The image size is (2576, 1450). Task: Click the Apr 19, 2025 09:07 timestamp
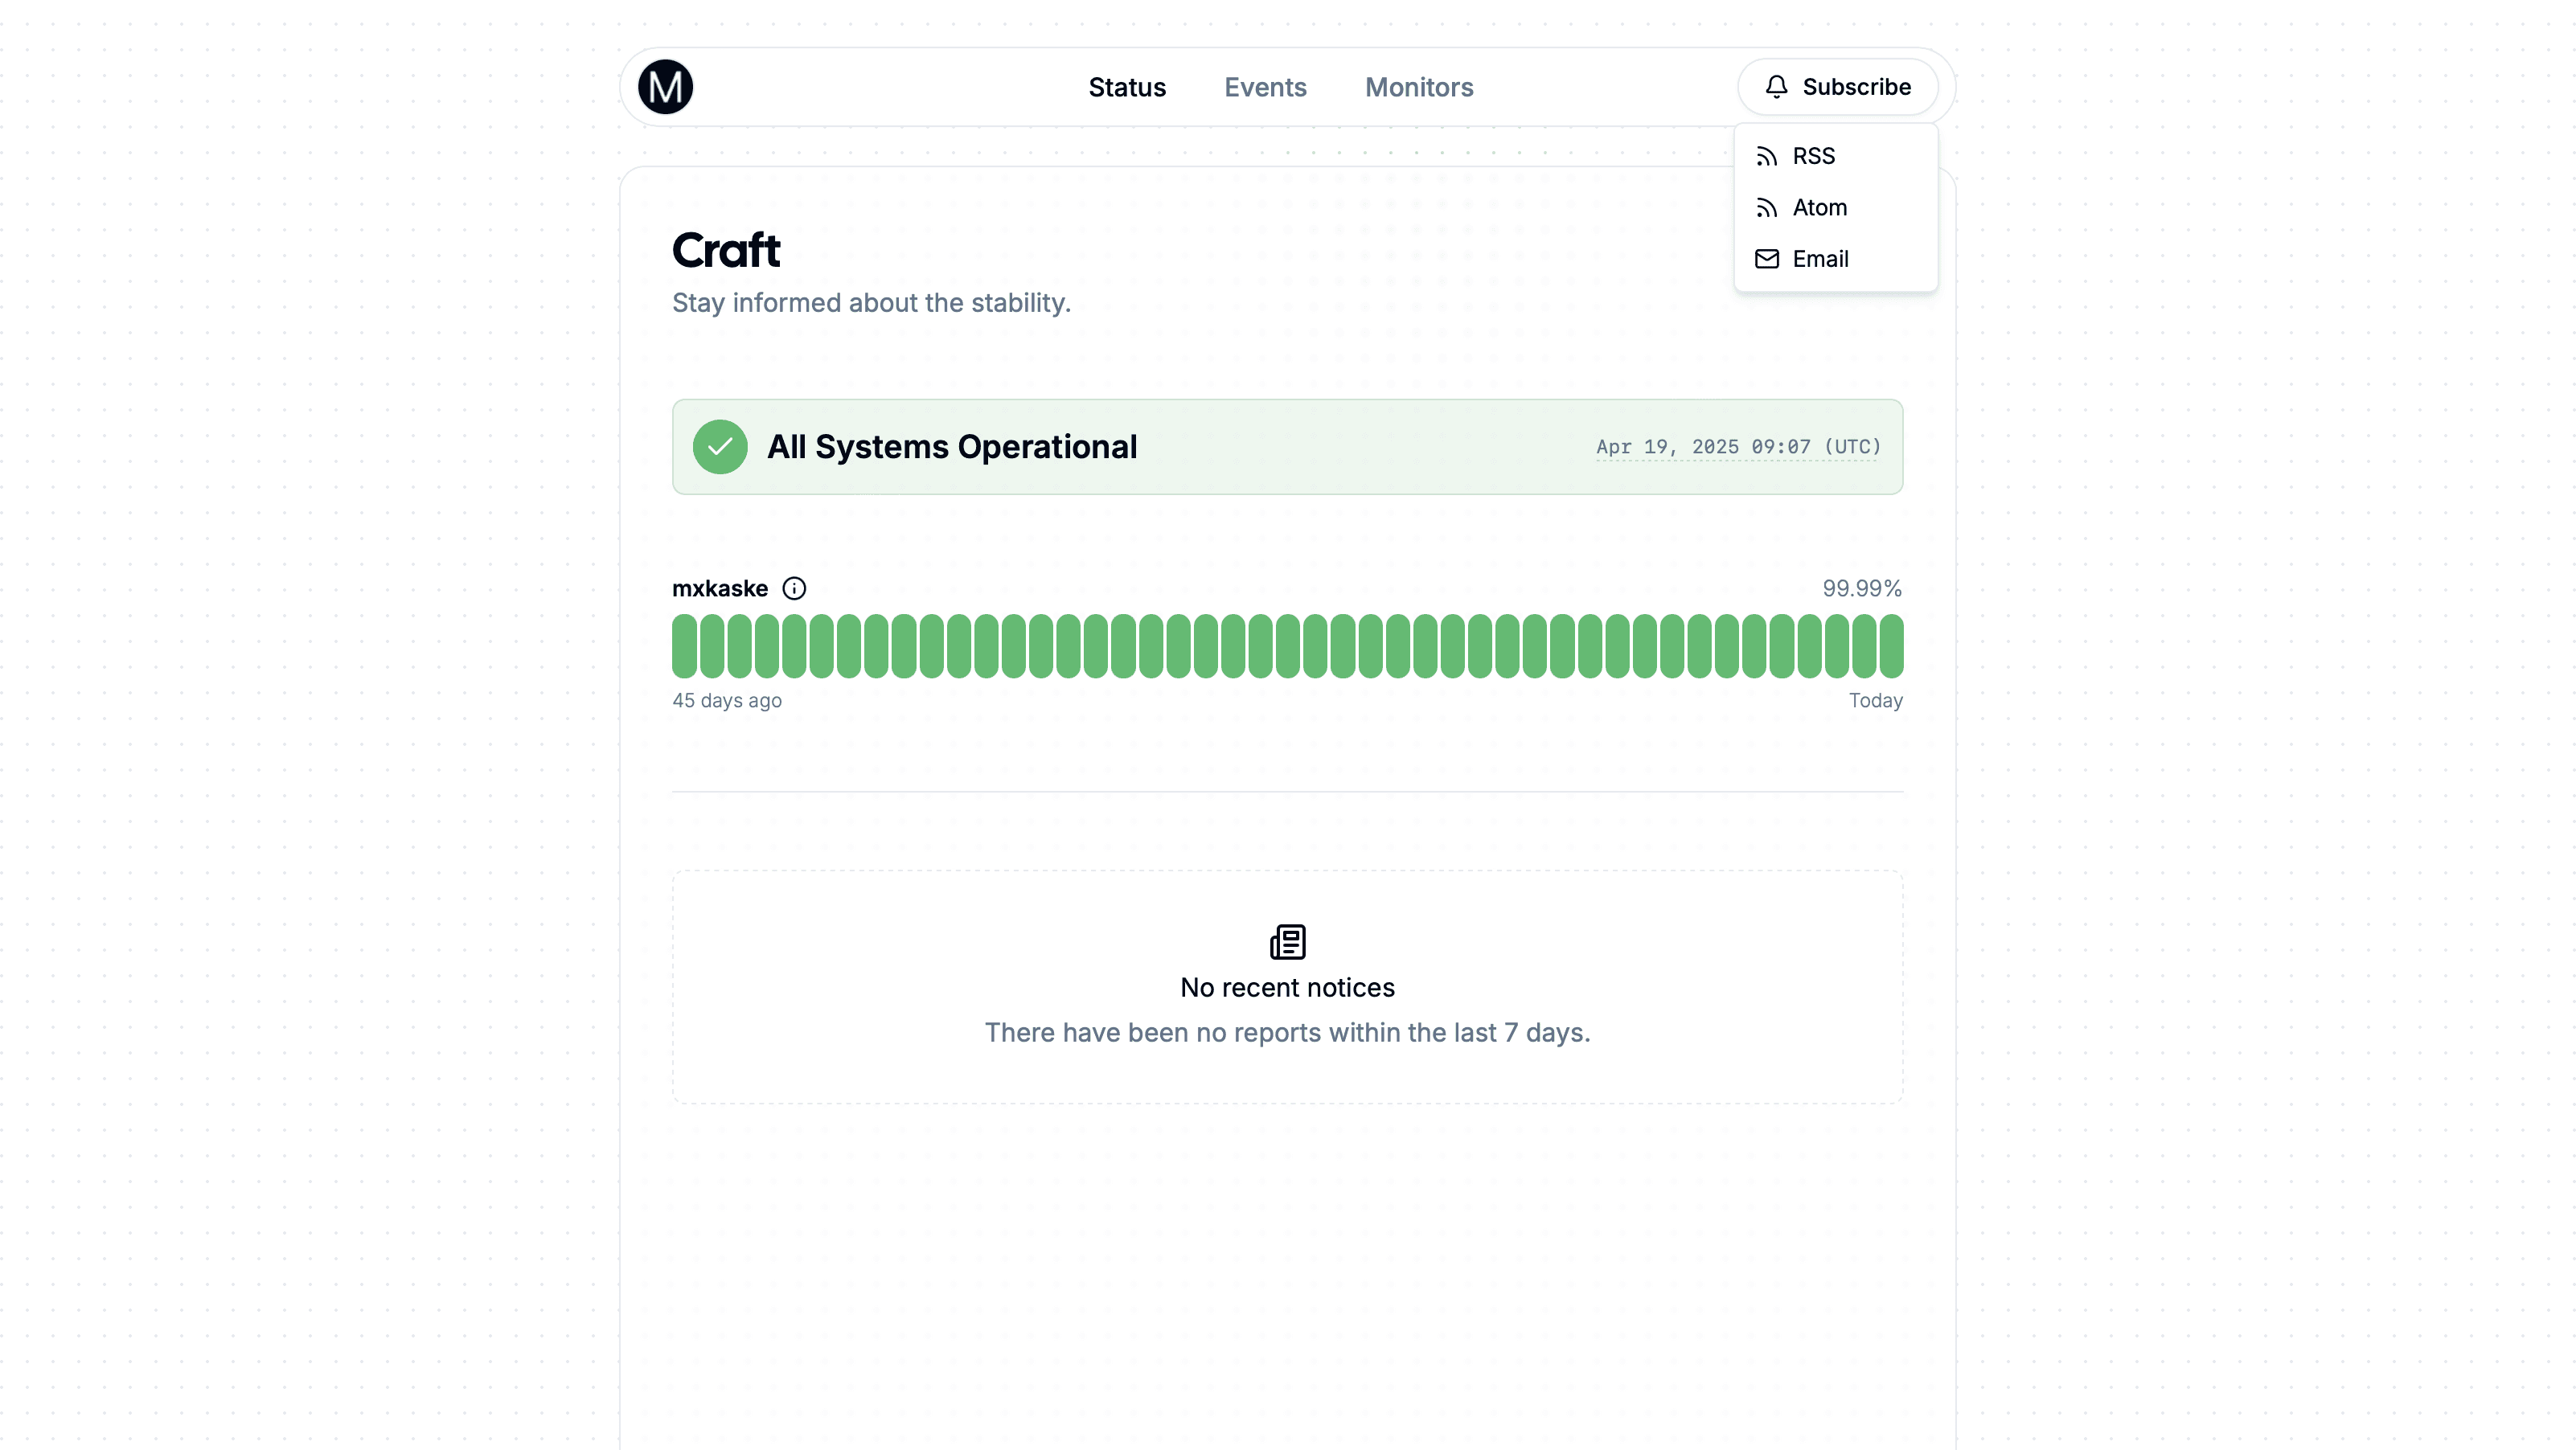pyautogui.click(x=1738, y=447)
